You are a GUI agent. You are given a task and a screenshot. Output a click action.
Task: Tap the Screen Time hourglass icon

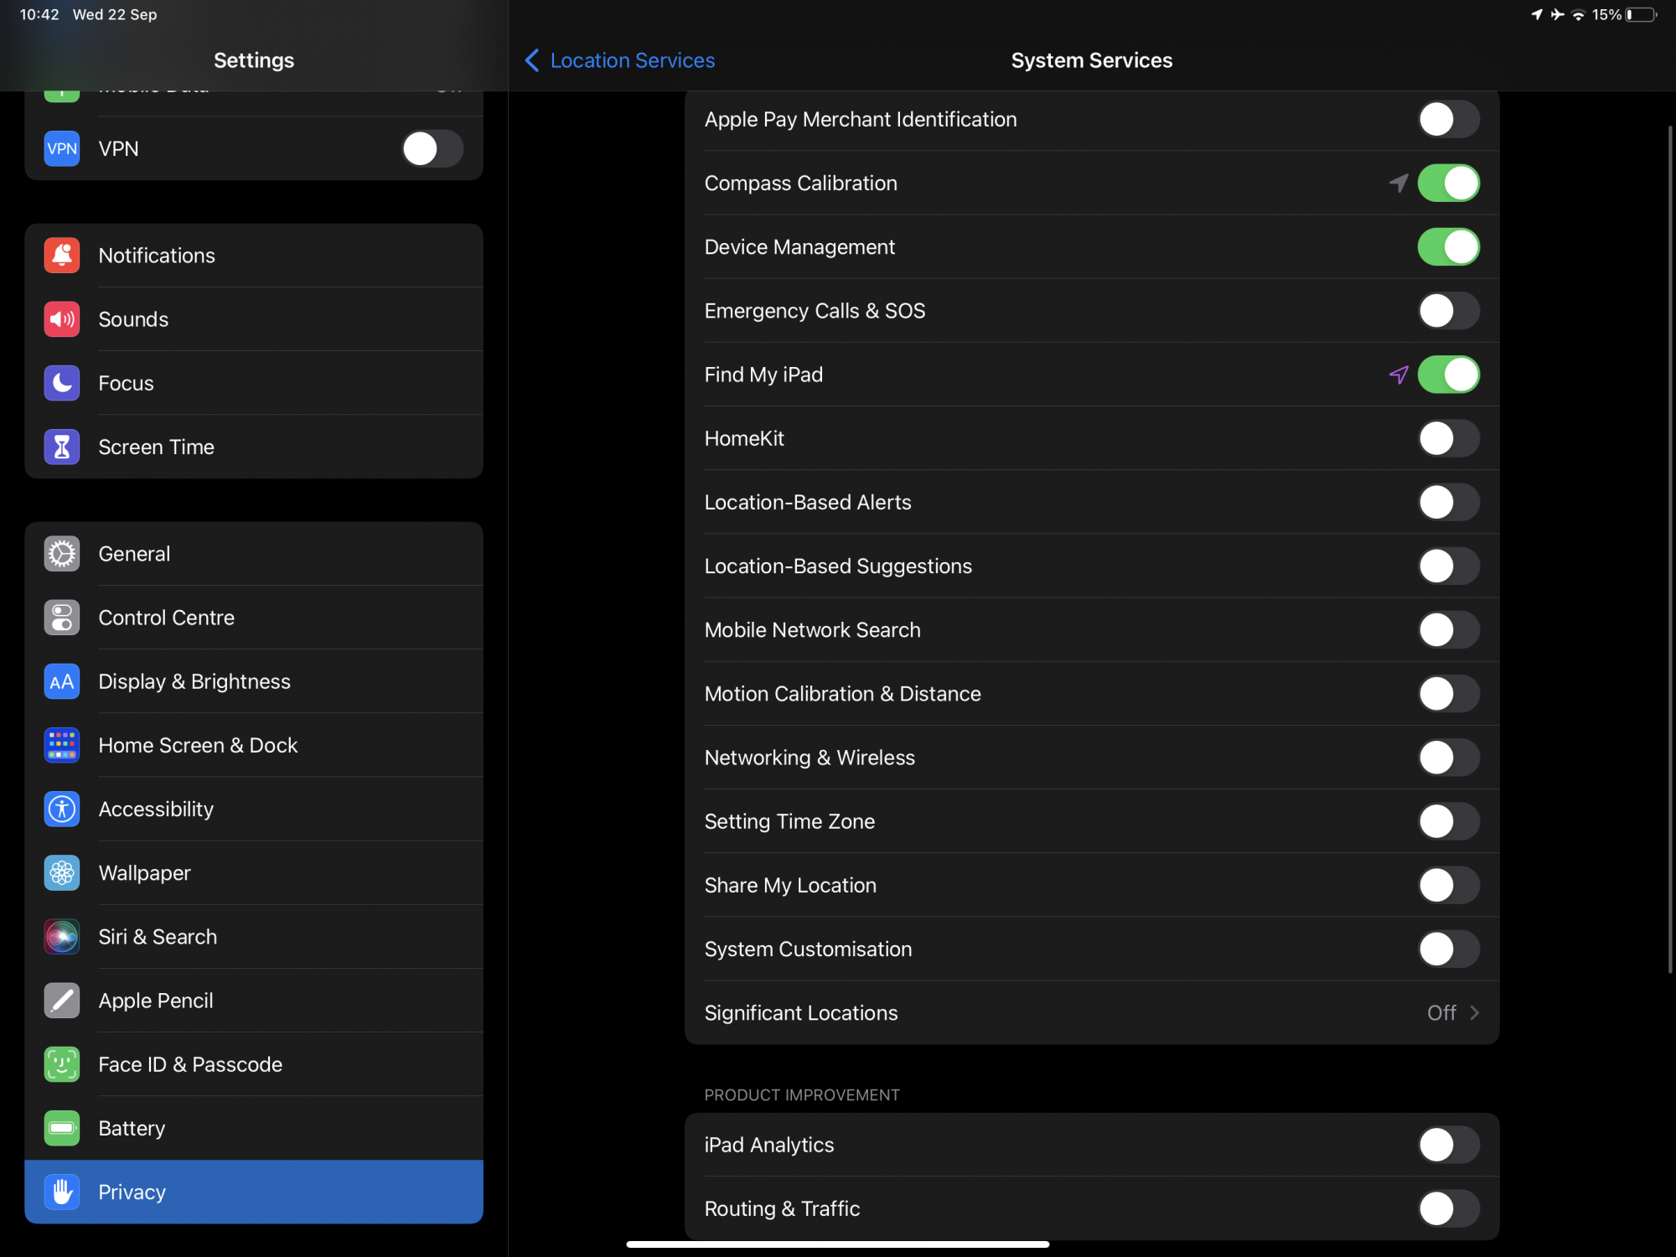62,447
